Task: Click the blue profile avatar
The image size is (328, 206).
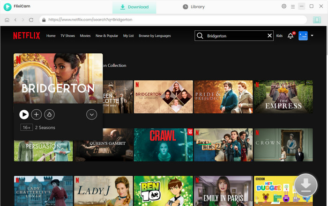Action: tap(303, 36)
